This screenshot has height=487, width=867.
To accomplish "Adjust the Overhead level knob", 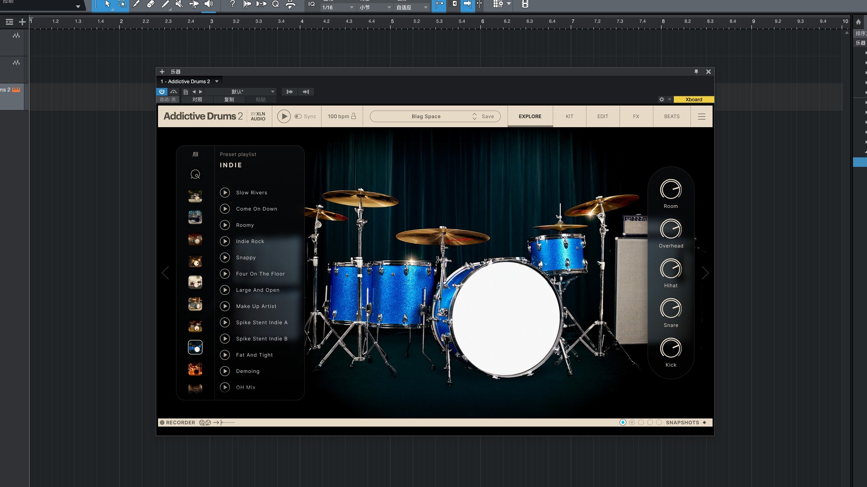I will tap(671, 229).
